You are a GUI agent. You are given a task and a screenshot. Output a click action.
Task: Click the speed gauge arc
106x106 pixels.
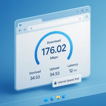coord(54,48)
